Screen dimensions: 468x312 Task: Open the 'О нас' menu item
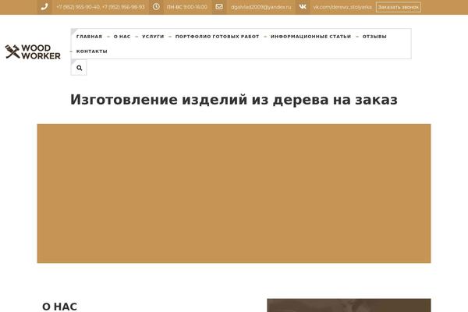click(x=122, y=37)
